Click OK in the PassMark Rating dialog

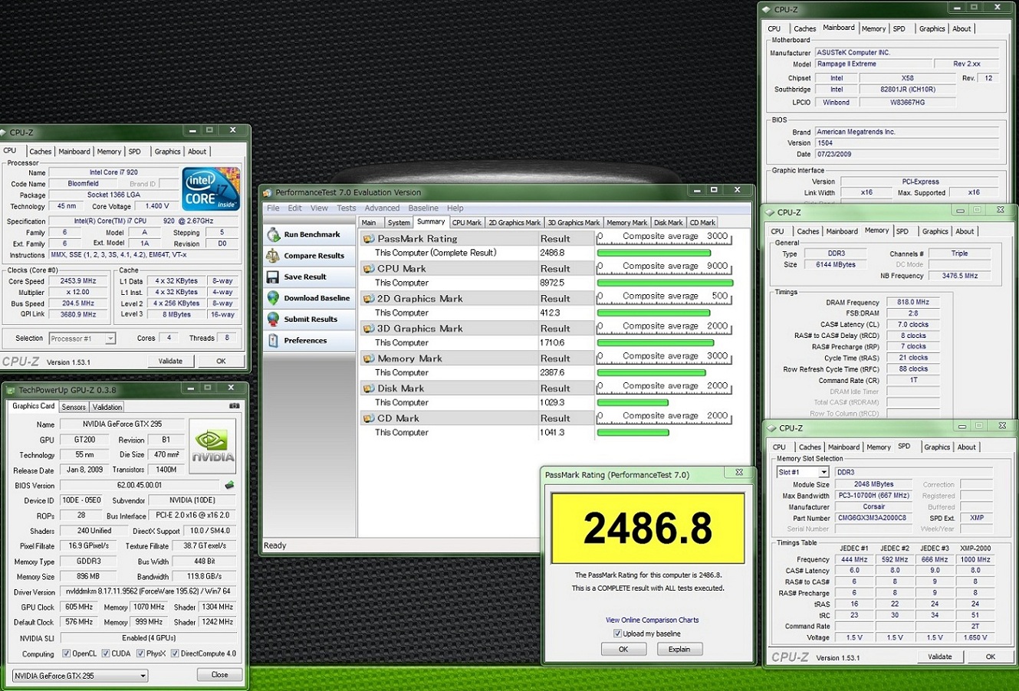click(623, 649)
